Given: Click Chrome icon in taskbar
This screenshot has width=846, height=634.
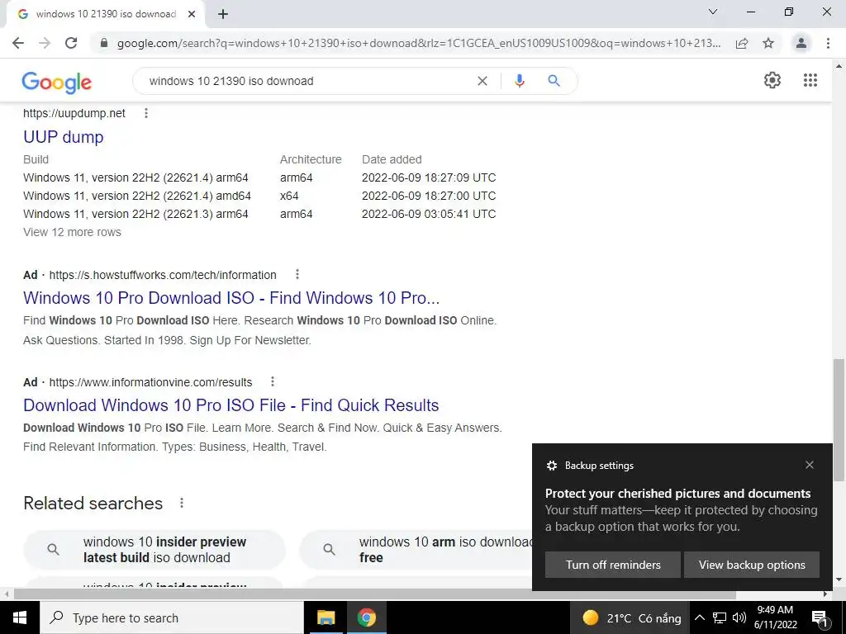Looking at the screenshot, I should pos(366,617).
